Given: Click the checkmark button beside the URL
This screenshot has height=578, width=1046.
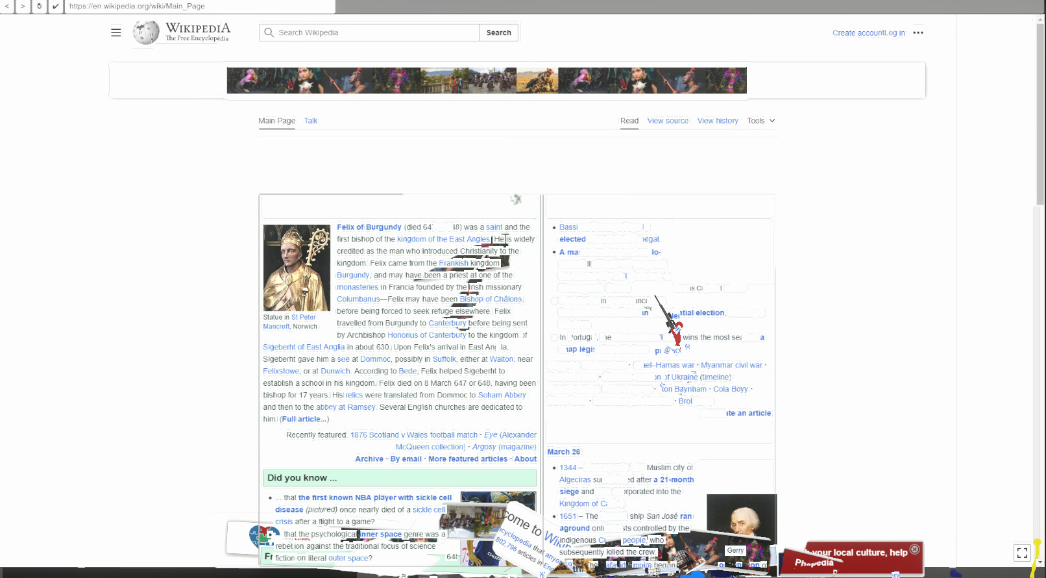Looking at the screenshot, I should click(55, 6).
